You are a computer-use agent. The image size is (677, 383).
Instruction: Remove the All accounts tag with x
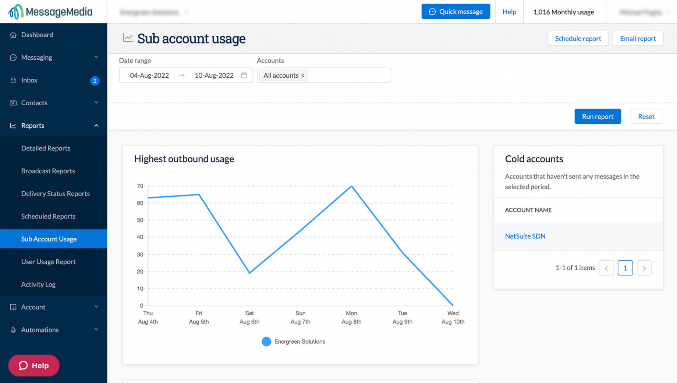point(303,75)
